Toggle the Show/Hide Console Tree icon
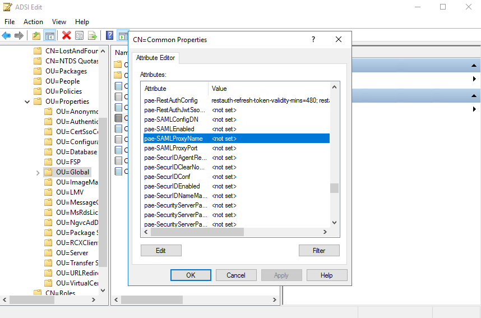The height and width of the screenshot is (318, 481). [50, 35]
